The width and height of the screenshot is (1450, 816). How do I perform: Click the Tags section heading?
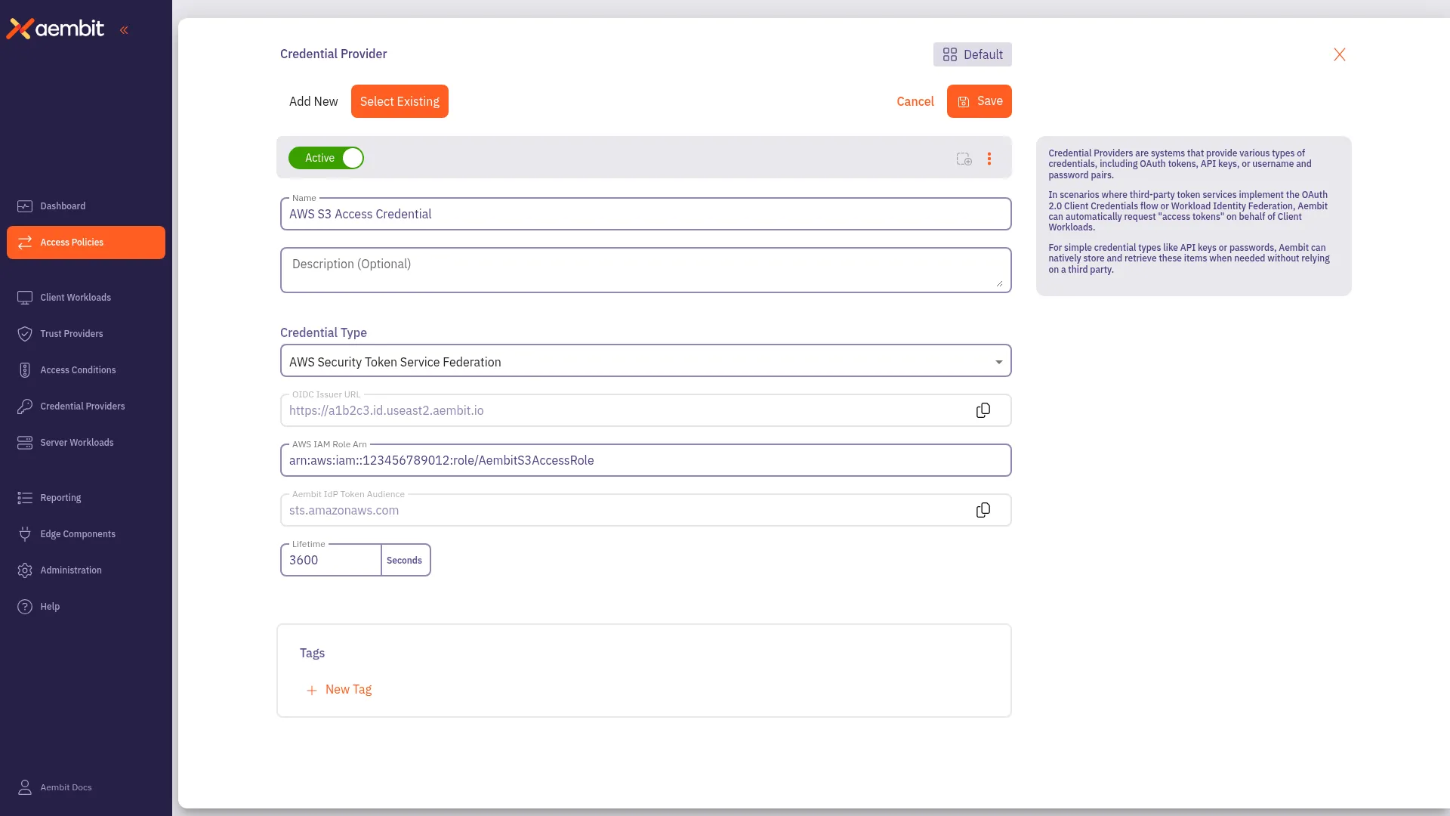click(312, 653)
